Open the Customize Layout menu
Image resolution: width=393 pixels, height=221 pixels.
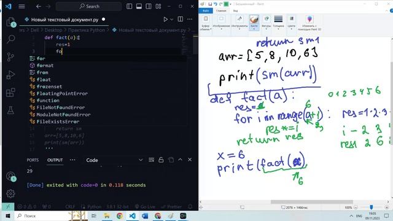(158, 6)
